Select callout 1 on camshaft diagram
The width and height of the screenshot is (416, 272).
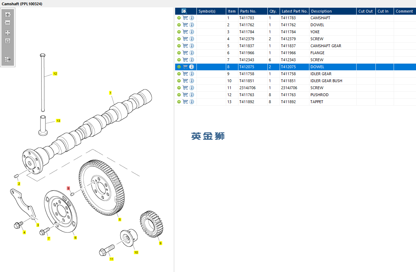click(110, 93)
